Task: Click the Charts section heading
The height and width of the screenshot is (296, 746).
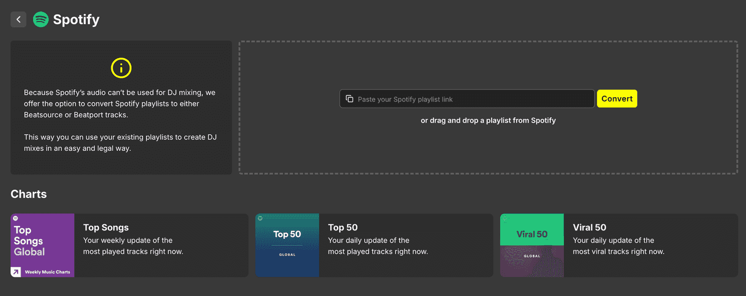Action: tap(29, 194)
